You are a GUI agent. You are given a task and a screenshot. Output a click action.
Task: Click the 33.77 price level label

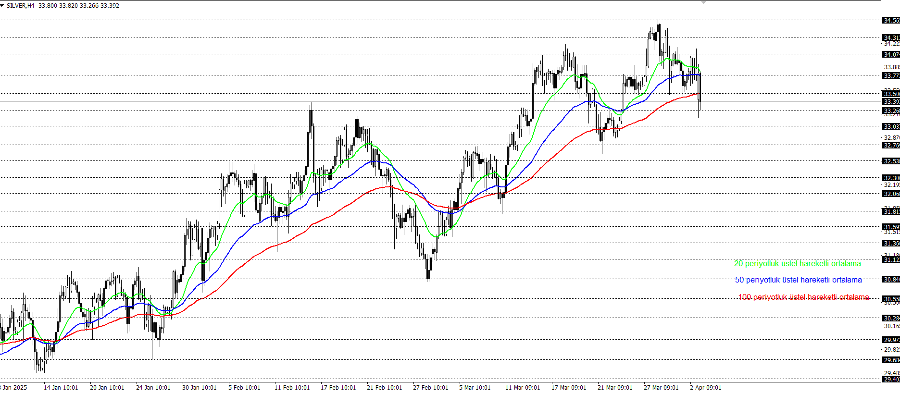[891, 75]
